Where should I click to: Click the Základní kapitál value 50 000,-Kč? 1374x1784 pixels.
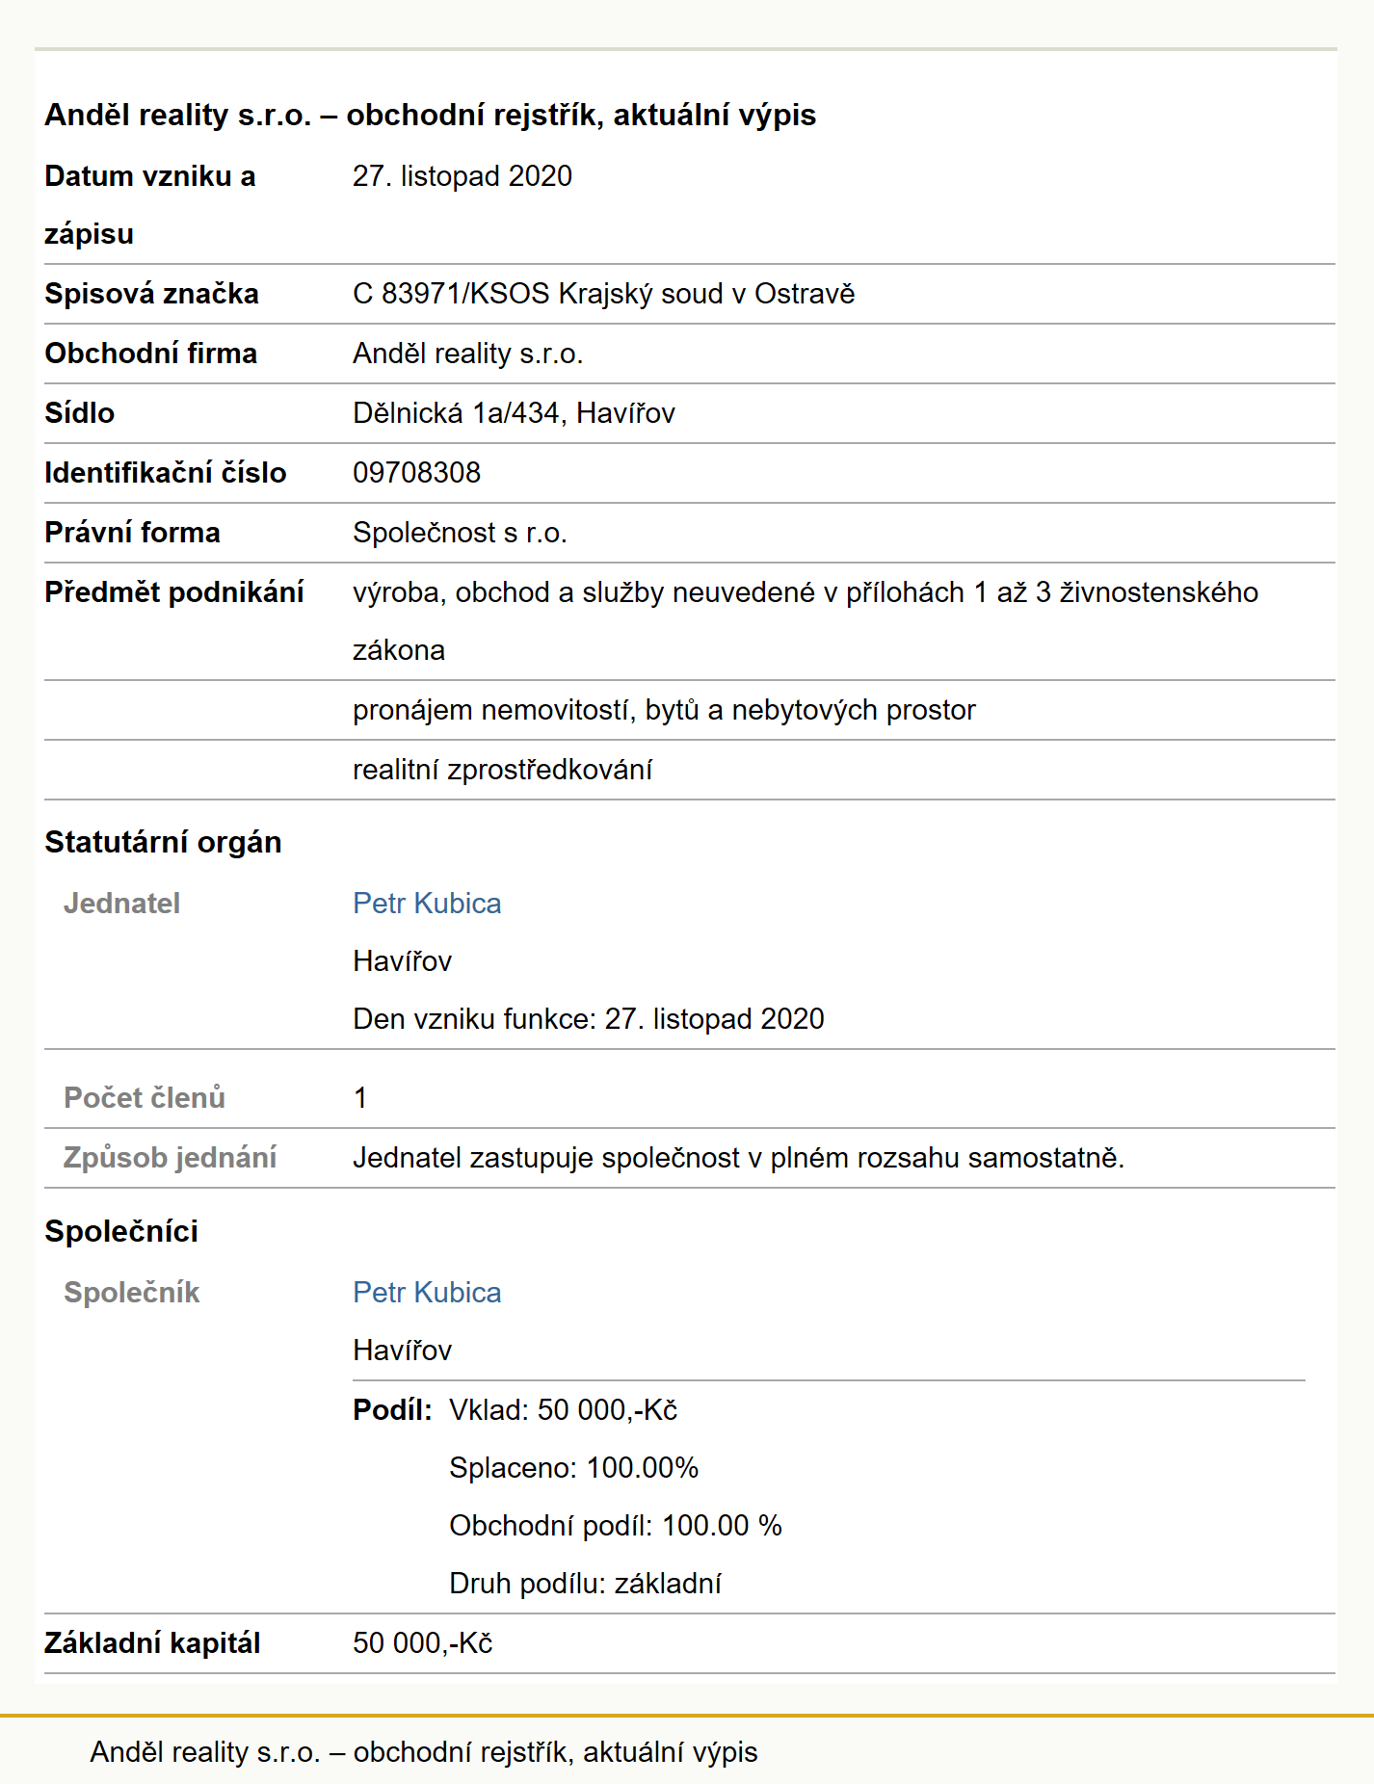click(422, 1643)
